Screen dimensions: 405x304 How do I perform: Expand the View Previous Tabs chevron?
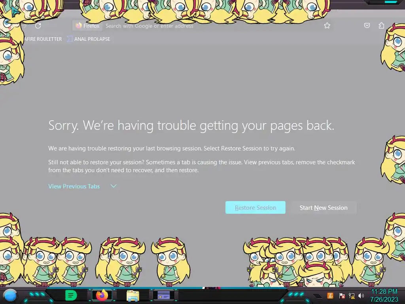pos(114,186)
